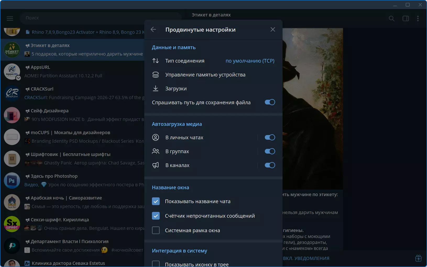Click the connection type arrows icon
427x267 pixels.
point(156,61)
